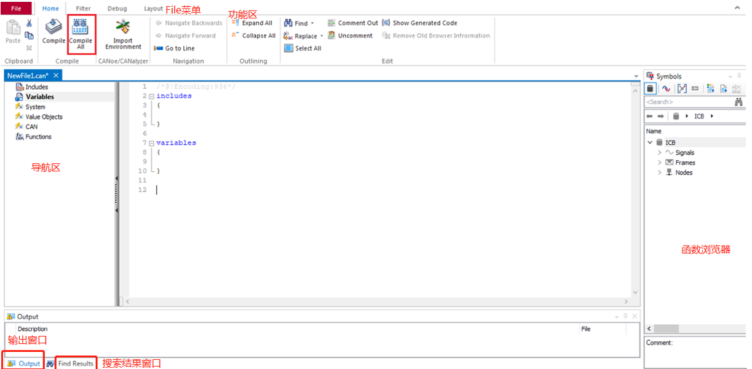Click Collapse All in Outlining group
Screen dimensions: 752x369
tap(253, 36)
